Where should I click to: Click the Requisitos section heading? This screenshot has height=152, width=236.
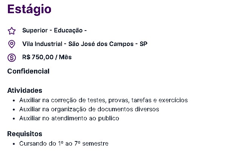(x=25, y=134)
